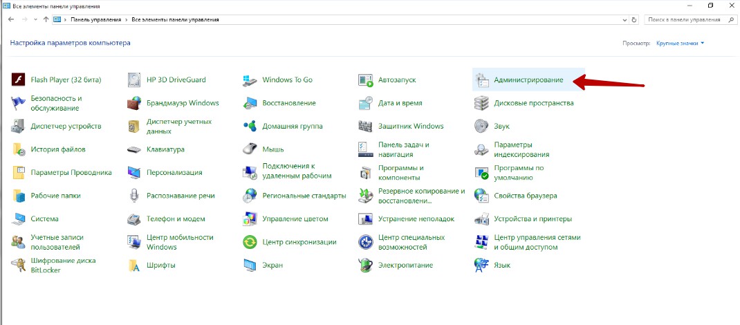The height and width of the screenshot is (325, 740).
Task: Open the Экран monitor icon
Action: coord(250,265)
